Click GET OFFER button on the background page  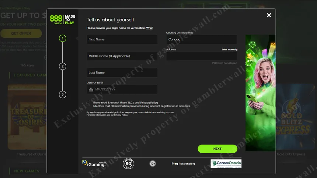[x=21, y=33]
